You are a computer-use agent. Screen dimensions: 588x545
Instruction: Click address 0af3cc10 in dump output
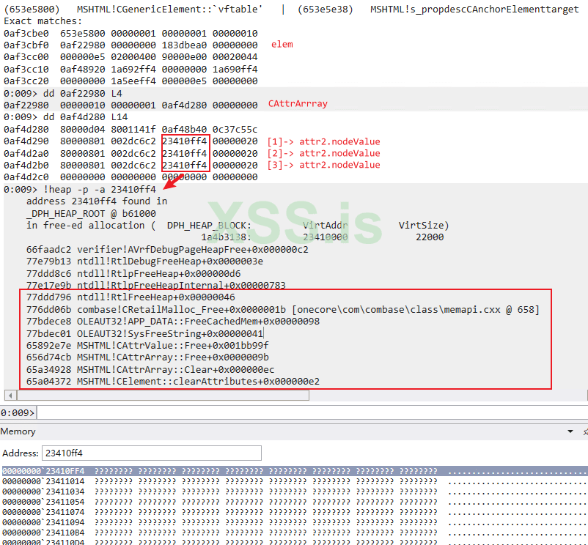point(26,70)
